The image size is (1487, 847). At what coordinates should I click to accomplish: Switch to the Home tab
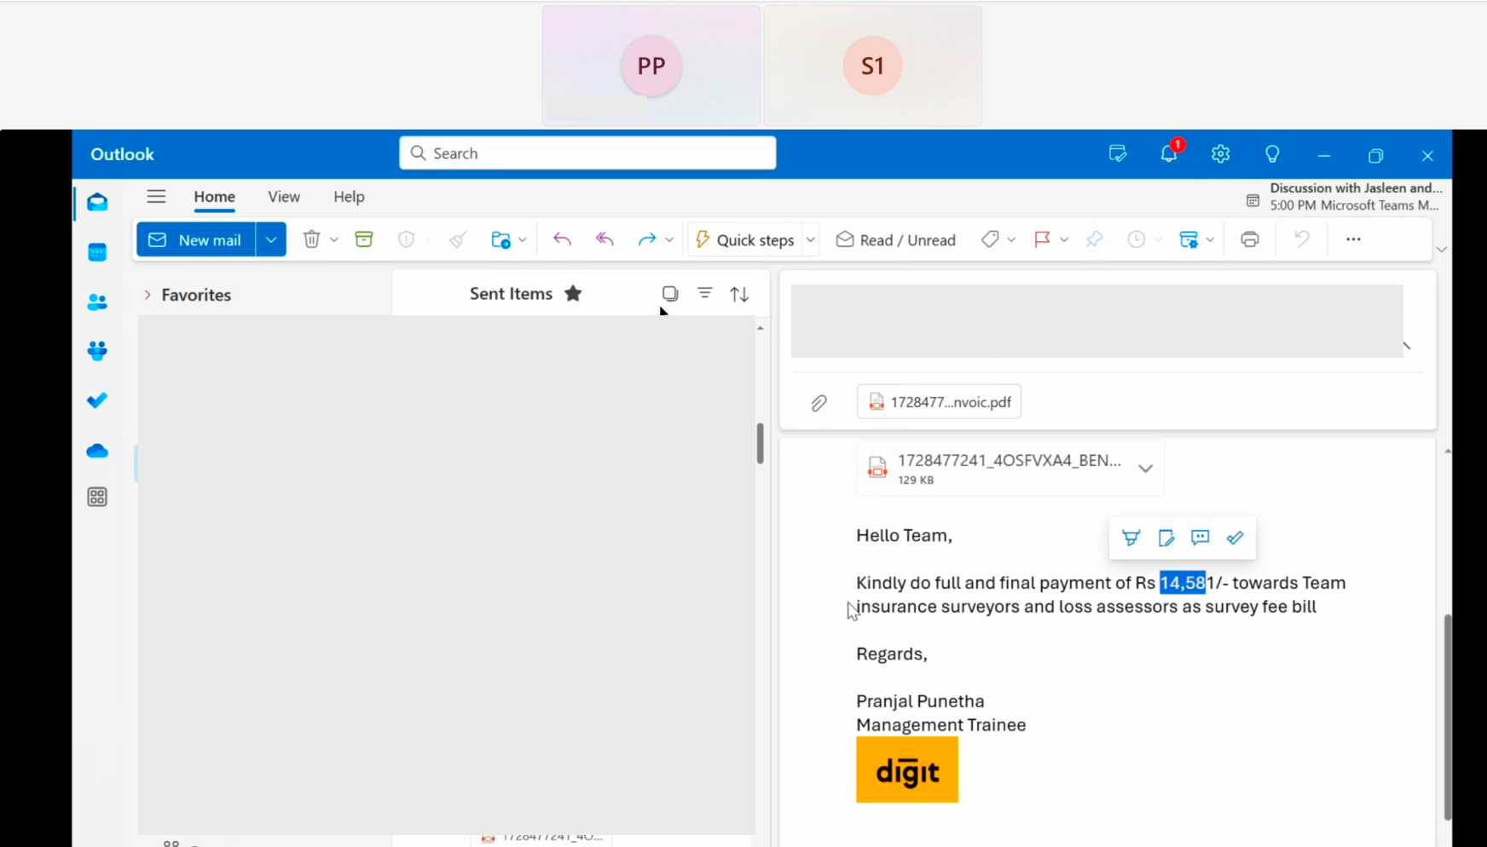(214, 197)
